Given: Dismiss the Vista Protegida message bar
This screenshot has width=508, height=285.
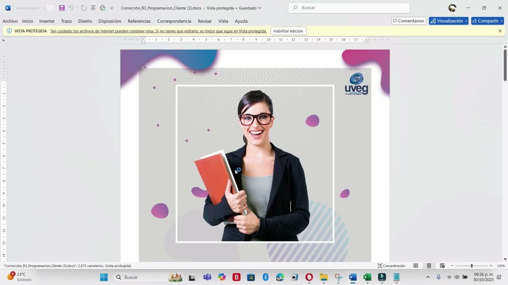Looking at the screenshot, I should point(500,31).
